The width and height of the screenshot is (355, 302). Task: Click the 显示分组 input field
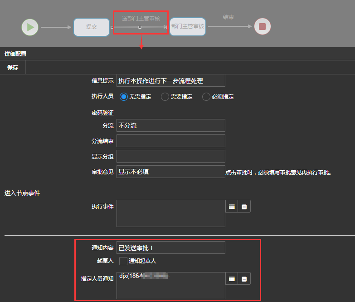click(x=170, y=156)
